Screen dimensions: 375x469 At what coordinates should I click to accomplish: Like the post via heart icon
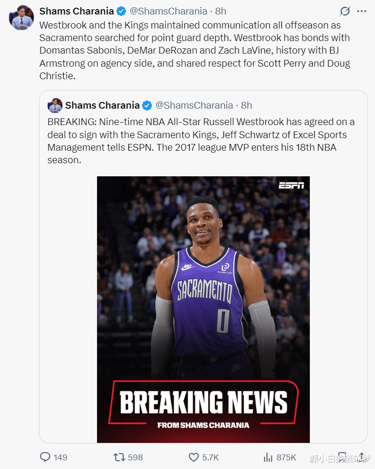point(194,457)
